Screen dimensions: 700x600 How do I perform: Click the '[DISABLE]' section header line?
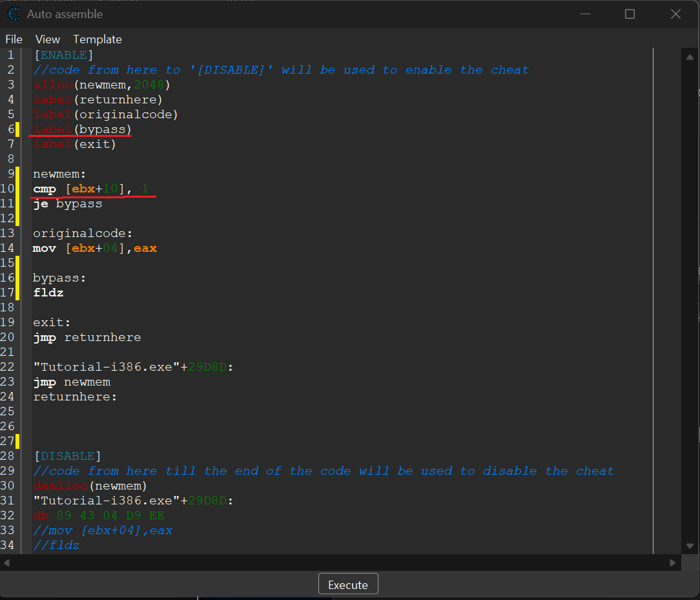pos(68,456)
